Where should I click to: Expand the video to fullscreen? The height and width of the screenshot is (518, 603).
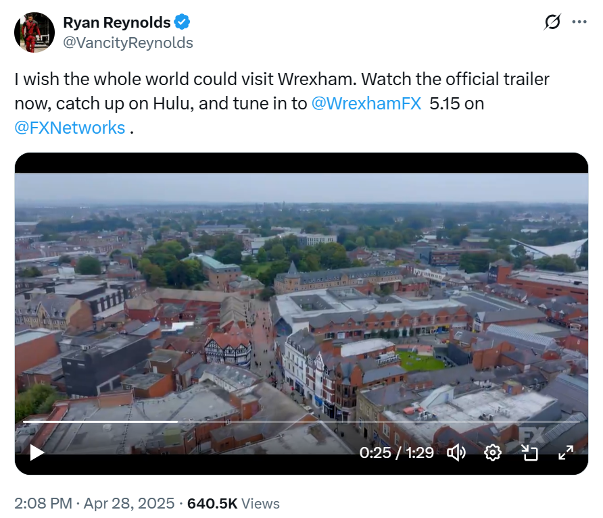coord(566,452)
